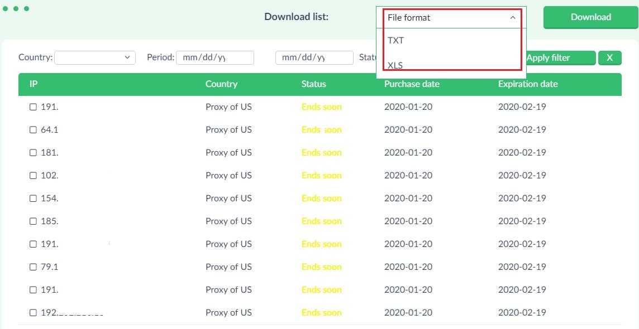Select IP text 79.1

click(49, 267)
